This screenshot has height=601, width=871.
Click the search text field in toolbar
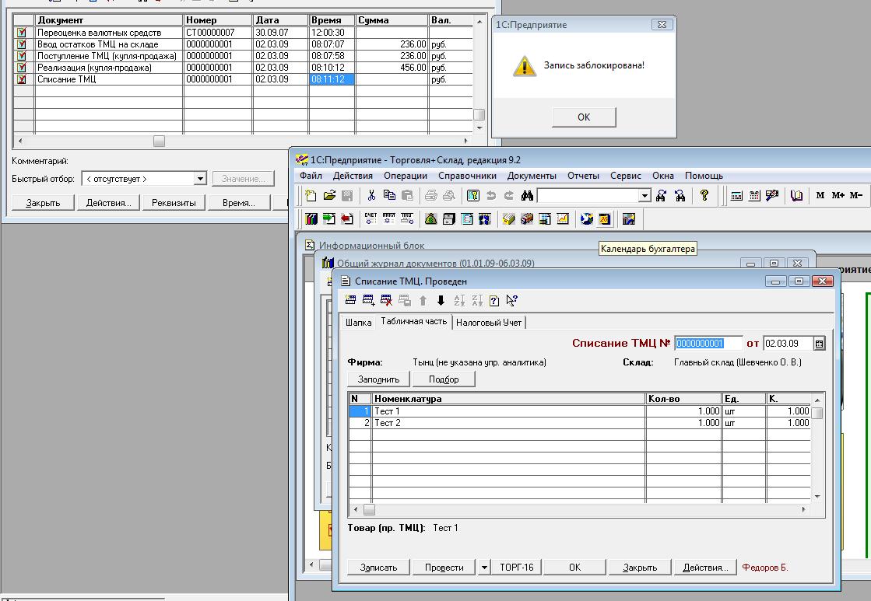click(x=588, y=195)
